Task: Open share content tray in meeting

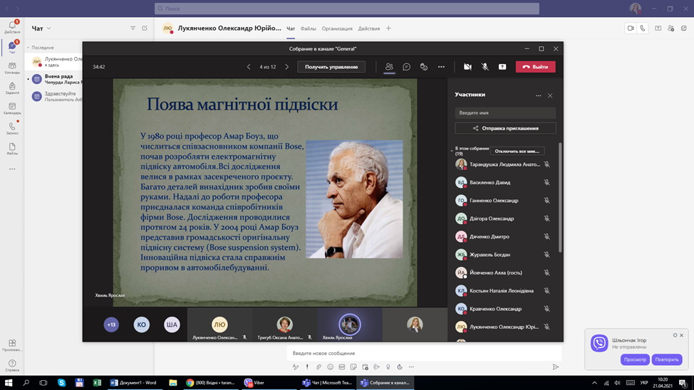Action: click(502, 67)
